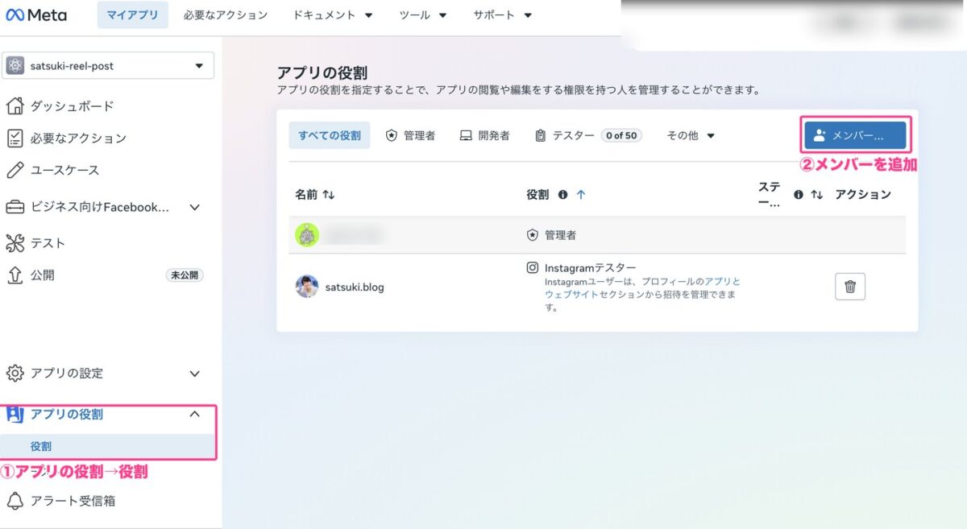Click the アプリの役割 person badge icon
The width and height of the screenshot is (967, 529).
pos(15,414)
